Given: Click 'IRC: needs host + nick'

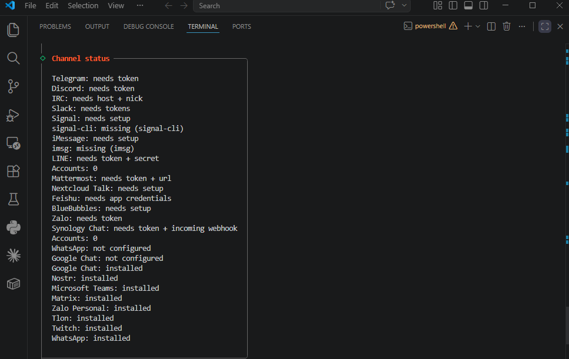Looking at the screenshot, I should 97,99.
